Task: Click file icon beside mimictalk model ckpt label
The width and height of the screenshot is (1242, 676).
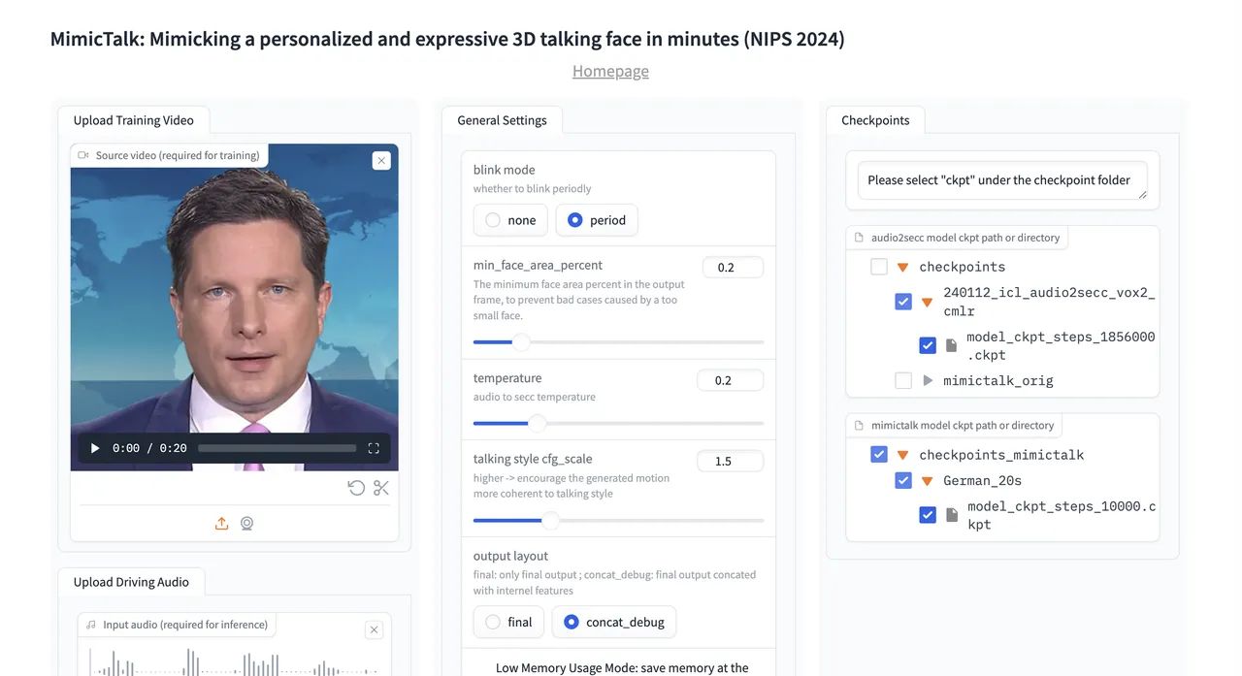Action: pos(859,426)
